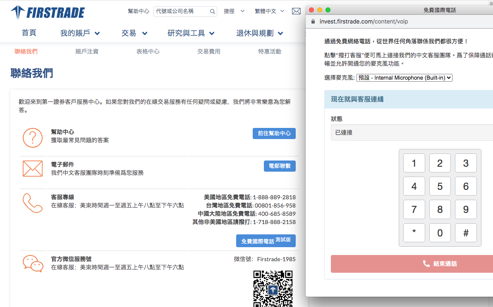Dial keypad digit 1
The height and width of the screenshot is (307, 493).
414,163
